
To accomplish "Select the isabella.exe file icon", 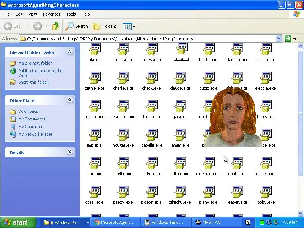I will coord(152,135).
